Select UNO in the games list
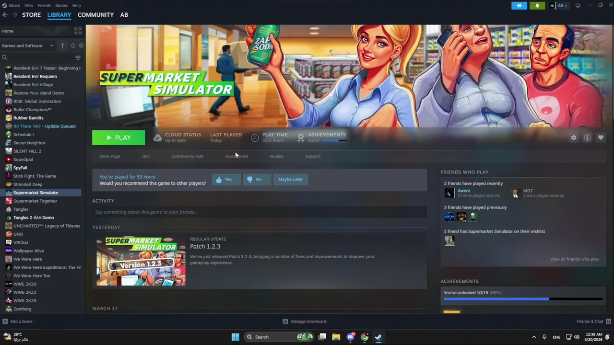Viewport: 614px width, 345px height. (x=18, y=234)
